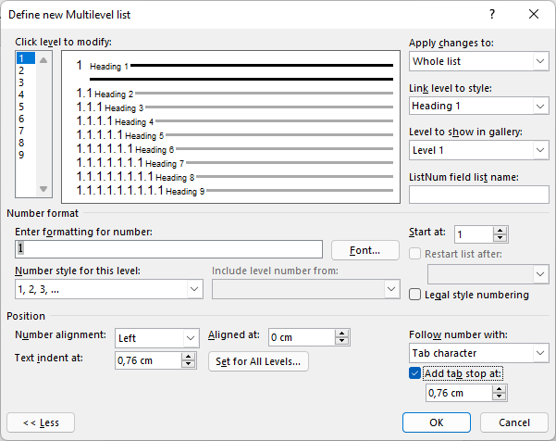Confirm with the OK button
The height and width of the screenshot is (441, 556).
(437, 422)
